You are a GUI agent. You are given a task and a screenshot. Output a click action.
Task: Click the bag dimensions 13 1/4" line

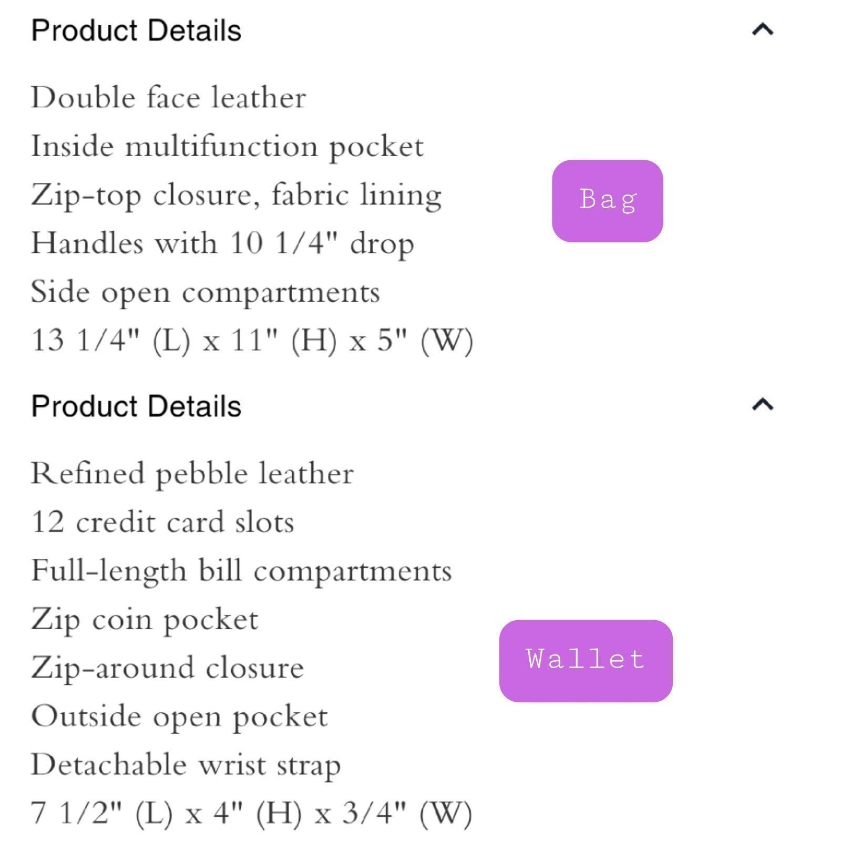click(252, 341)
